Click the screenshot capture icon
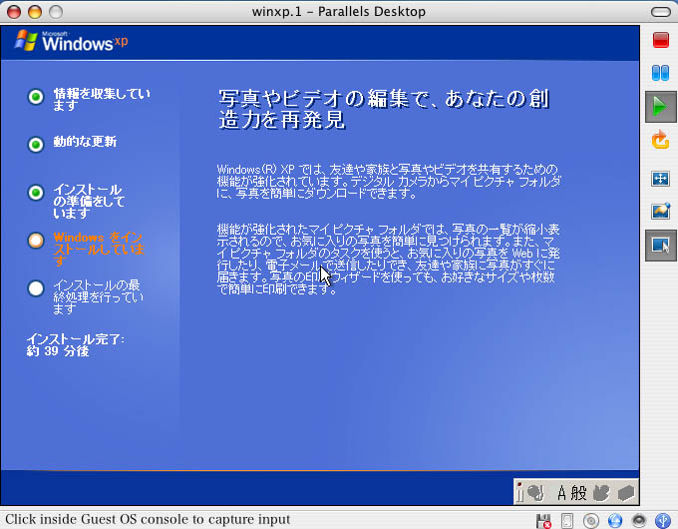The height and width of the screenshot is (529, 678). (660, 211)
